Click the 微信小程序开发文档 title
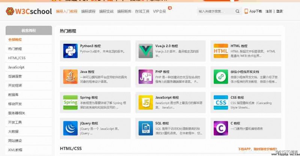 pos(245,72)
